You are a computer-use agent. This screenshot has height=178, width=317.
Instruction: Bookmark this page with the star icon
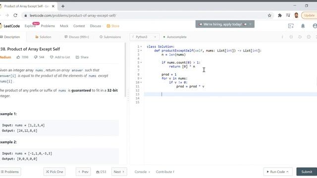click(x=269, y=15)
